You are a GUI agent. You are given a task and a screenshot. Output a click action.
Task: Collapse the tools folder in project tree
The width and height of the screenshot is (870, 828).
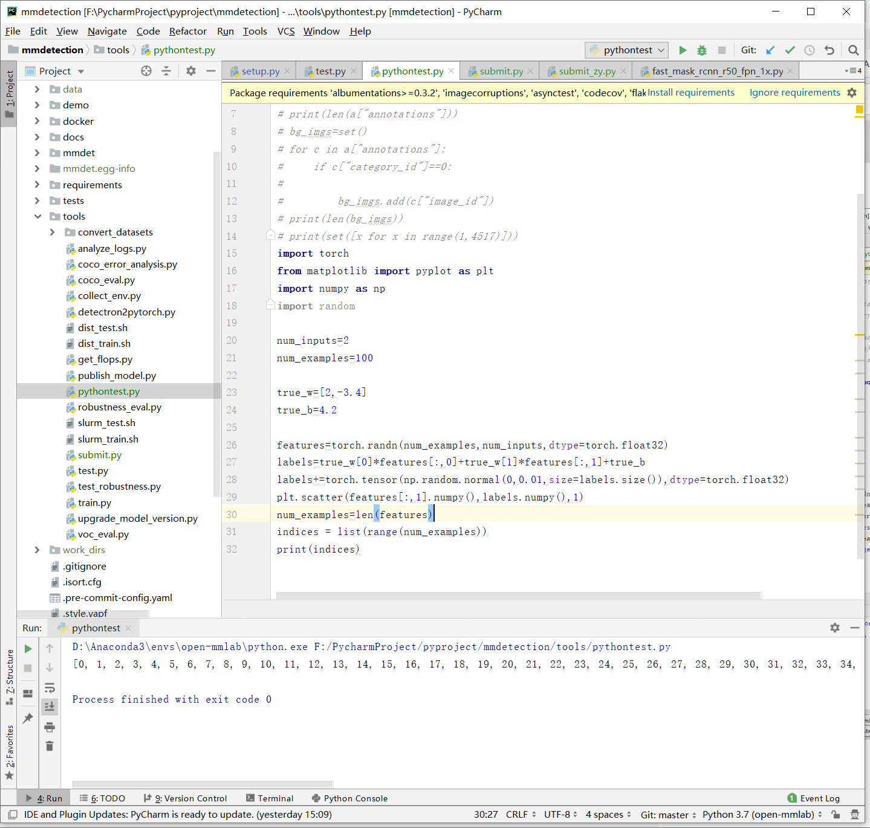pos(37,216)
